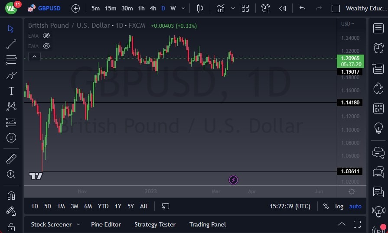
Task: Toggle visibility of the first EMA indicator
Action: click(46, 36)
